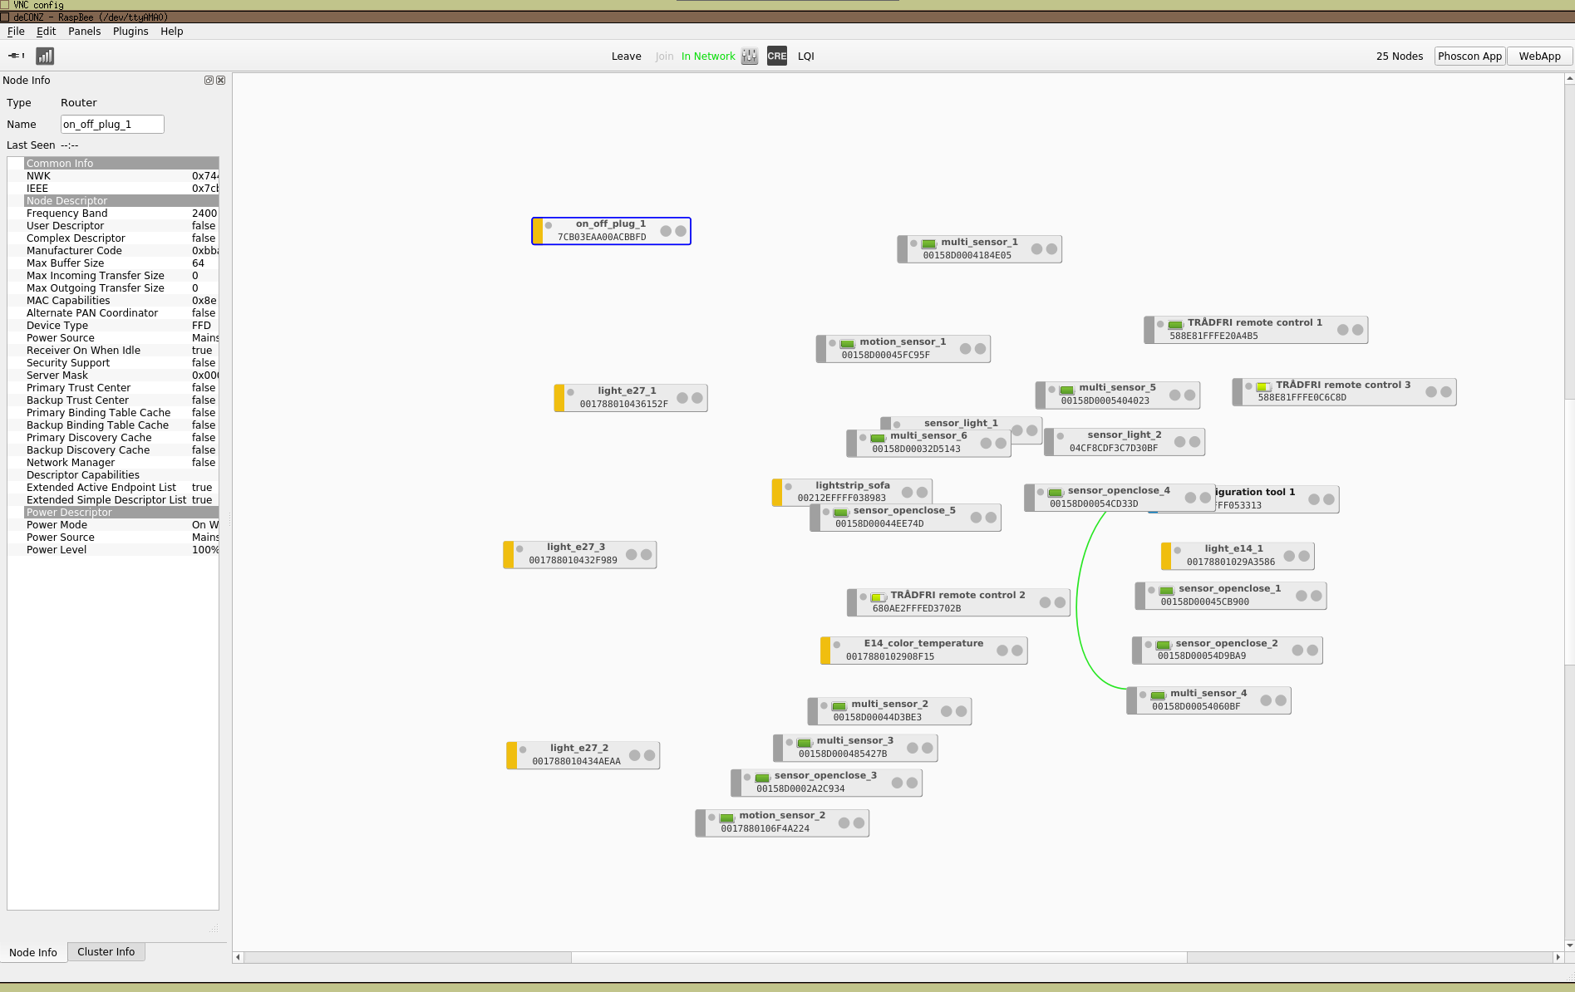Expand endpoints via first circle on E14_color_temperature
The width and height of the screenshot is (1575, 992).
(x=1002, y=651)
